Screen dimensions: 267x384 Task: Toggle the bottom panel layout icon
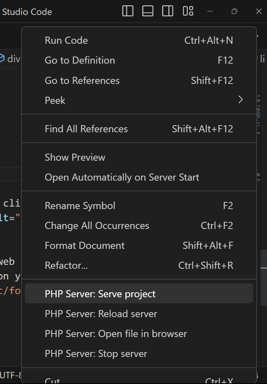point(148,11)
